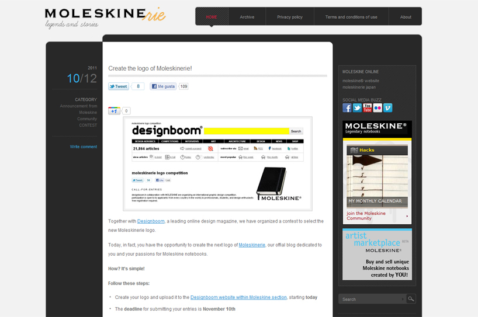Open the moleskine® website sidebar link
The width and height of the screenshot is (478, 317).
pyautogui.click(x=361, y=81)
